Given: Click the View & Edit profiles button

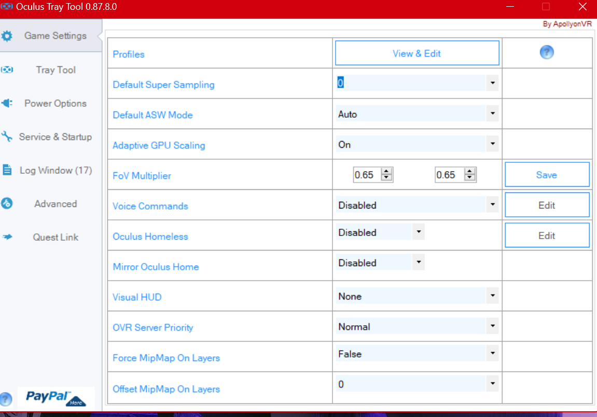Looking at the screenshot, I should pos(417,53).
